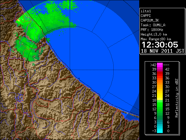This screenshot has height=140, width=186.
Task: Click the bright green 15–18 dBZ band
Action: click(x=160, y=104)
